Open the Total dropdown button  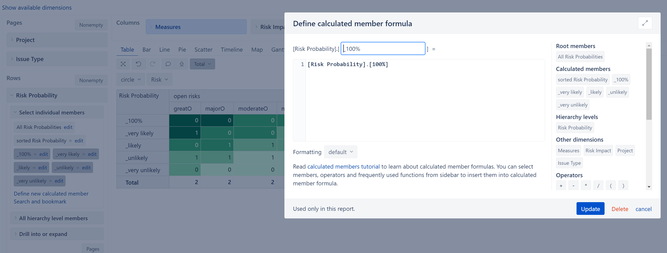[x=202, y=64]
